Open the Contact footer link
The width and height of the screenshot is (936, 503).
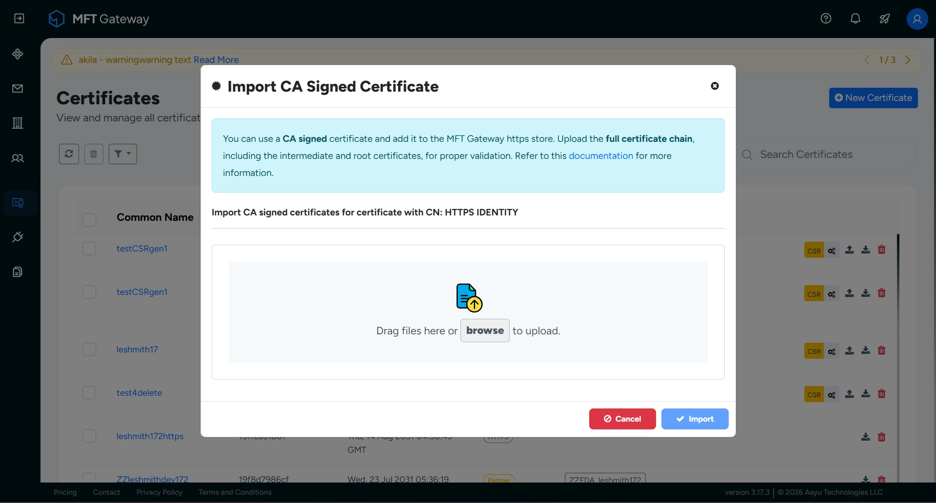pyautogui.click(x=106, y=492)
